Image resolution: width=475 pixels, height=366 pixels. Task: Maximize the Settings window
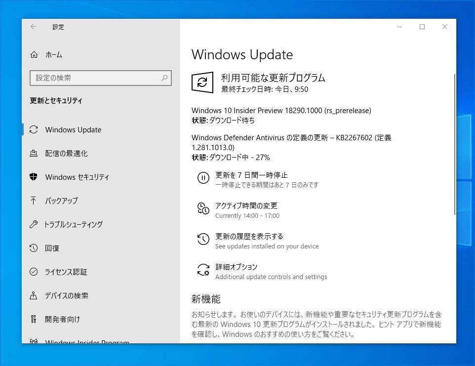[422, 27]
